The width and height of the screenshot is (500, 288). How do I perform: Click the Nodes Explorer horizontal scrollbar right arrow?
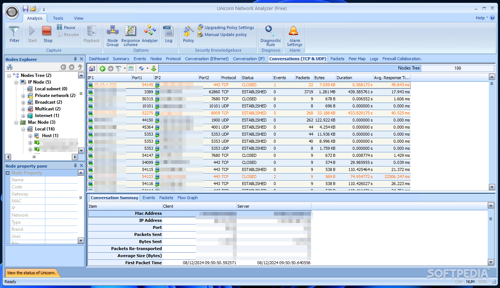click(x=75, y=157)
